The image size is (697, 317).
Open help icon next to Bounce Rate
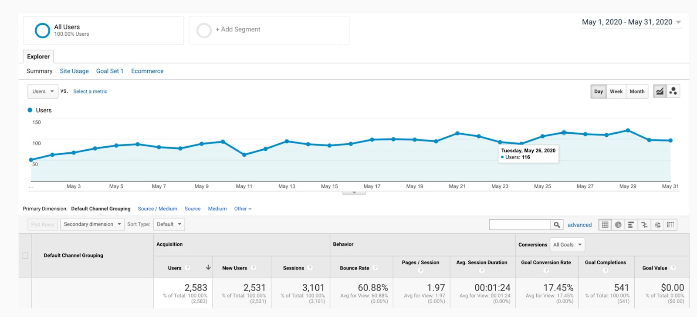(376, 268)
